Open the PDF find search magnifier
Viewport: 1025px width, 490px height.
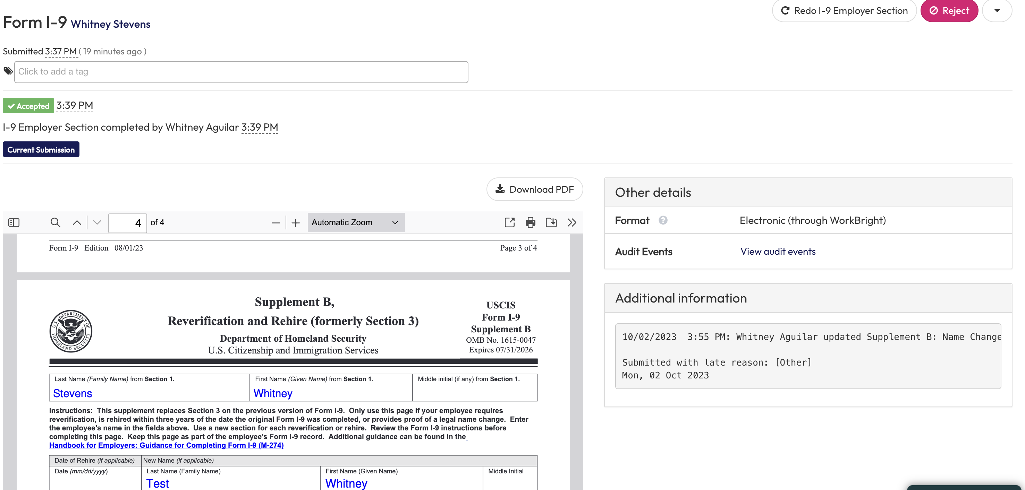[x=55, y=222]
